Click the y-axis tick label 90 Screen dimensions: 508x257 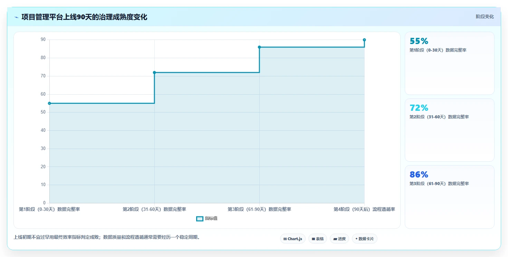pyautogui.click(x=43, y=40)
